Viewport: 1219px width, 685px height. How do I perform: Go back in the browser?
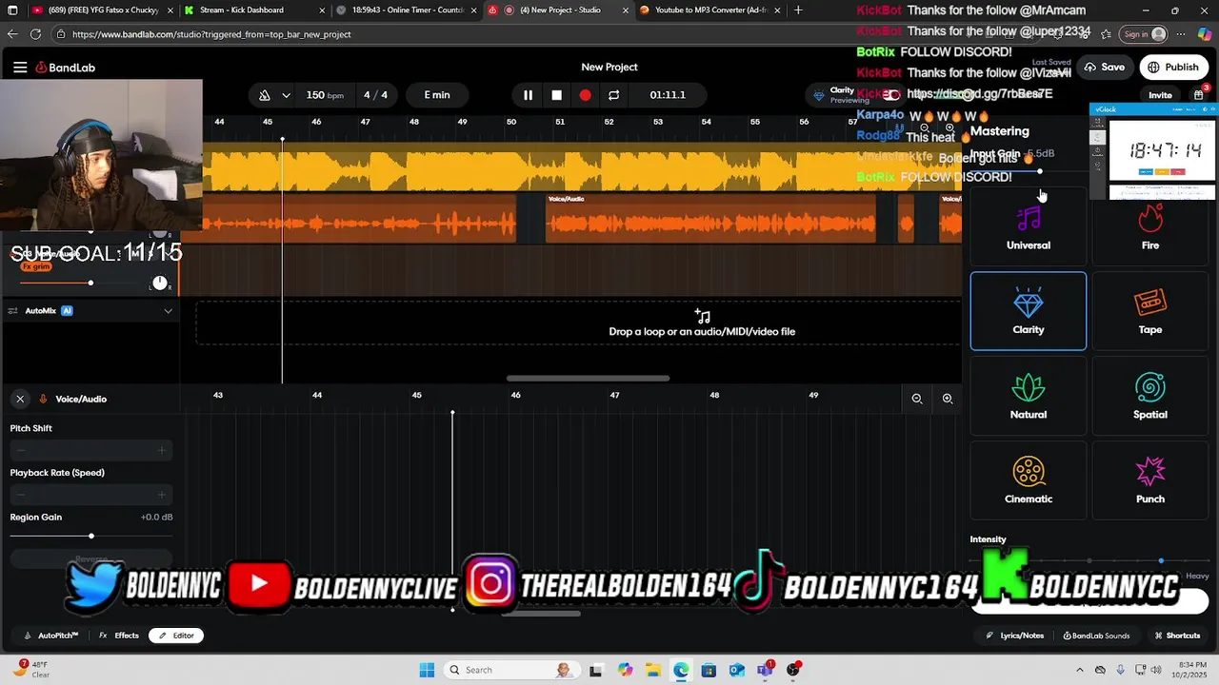(x=12, y=34)
